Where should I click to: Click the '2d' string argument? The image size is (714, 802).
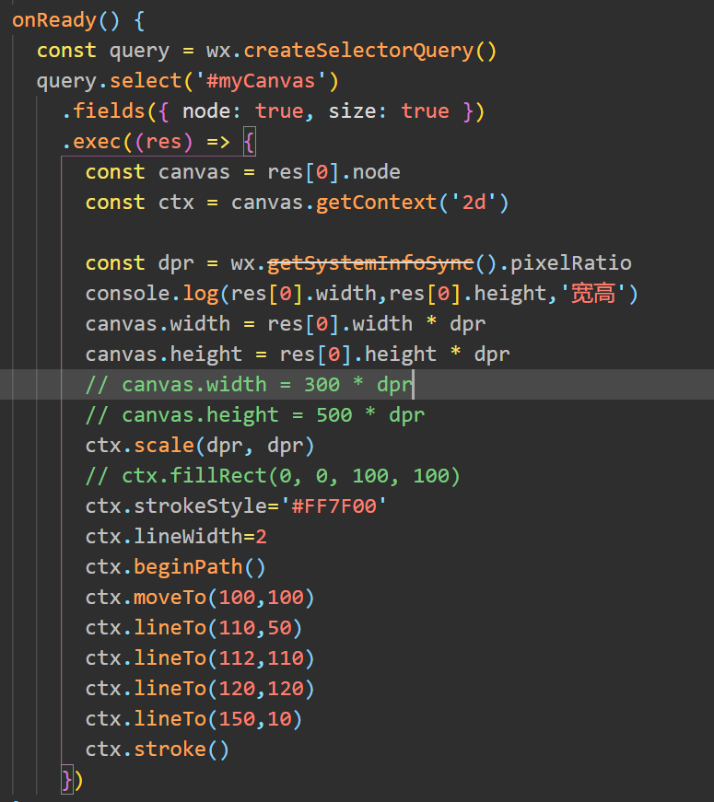point(474,203)
